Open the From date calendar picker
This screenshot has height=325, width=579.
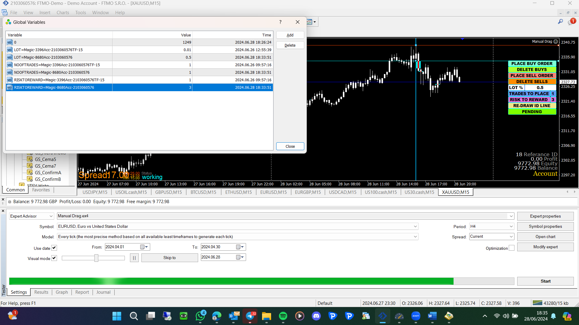(144, 247)
